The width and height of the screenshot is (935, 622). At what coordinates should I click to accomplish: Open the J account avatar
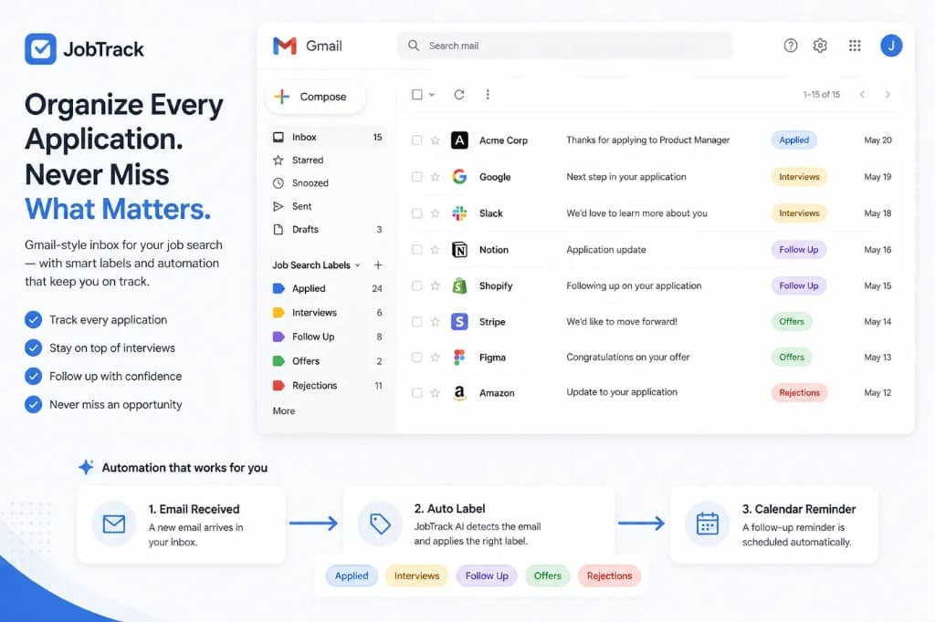click(891, 46)
